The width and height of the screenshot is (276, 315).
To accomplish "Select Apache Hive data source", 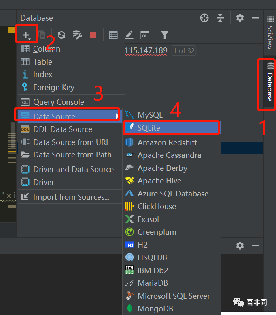I will (172, 181).
